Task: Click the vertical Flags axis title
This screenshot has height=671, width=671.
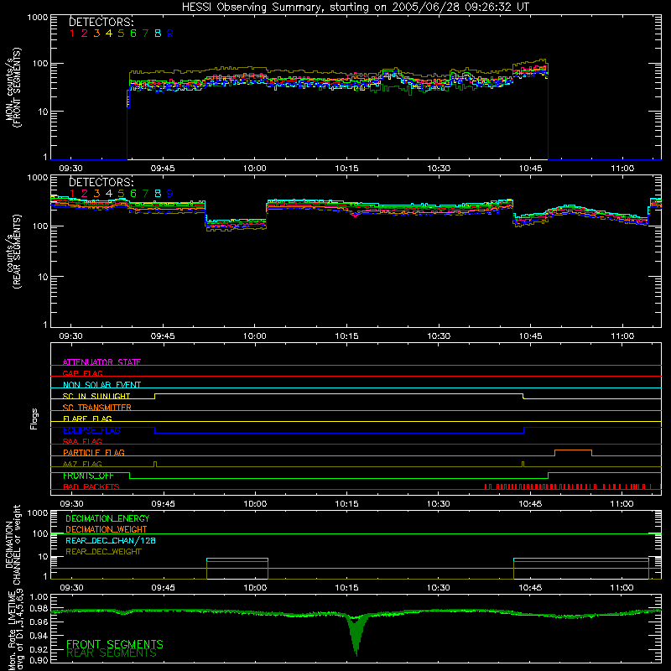Action: click(34, 419)
